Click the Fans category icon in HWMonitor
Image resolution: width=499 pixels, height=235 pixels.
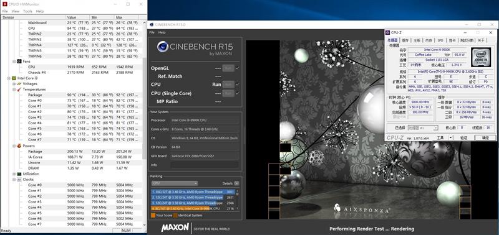19,62
